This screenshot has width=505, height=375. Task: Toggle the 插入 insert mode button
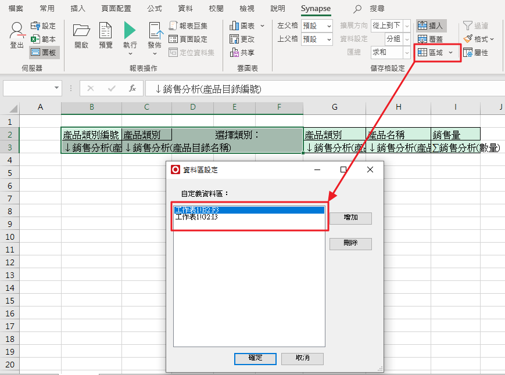[x=430, y=26]
